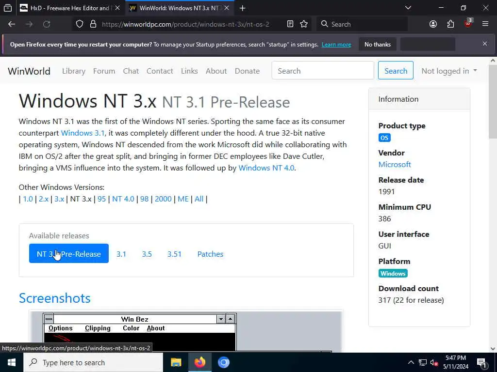Reload the page with the refresh icon
The image size is (497, 372).
(47, 24)
